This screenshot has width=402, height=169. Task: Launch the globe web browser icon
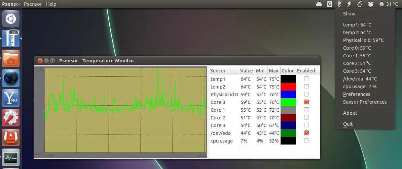click(x=11, y=78)
